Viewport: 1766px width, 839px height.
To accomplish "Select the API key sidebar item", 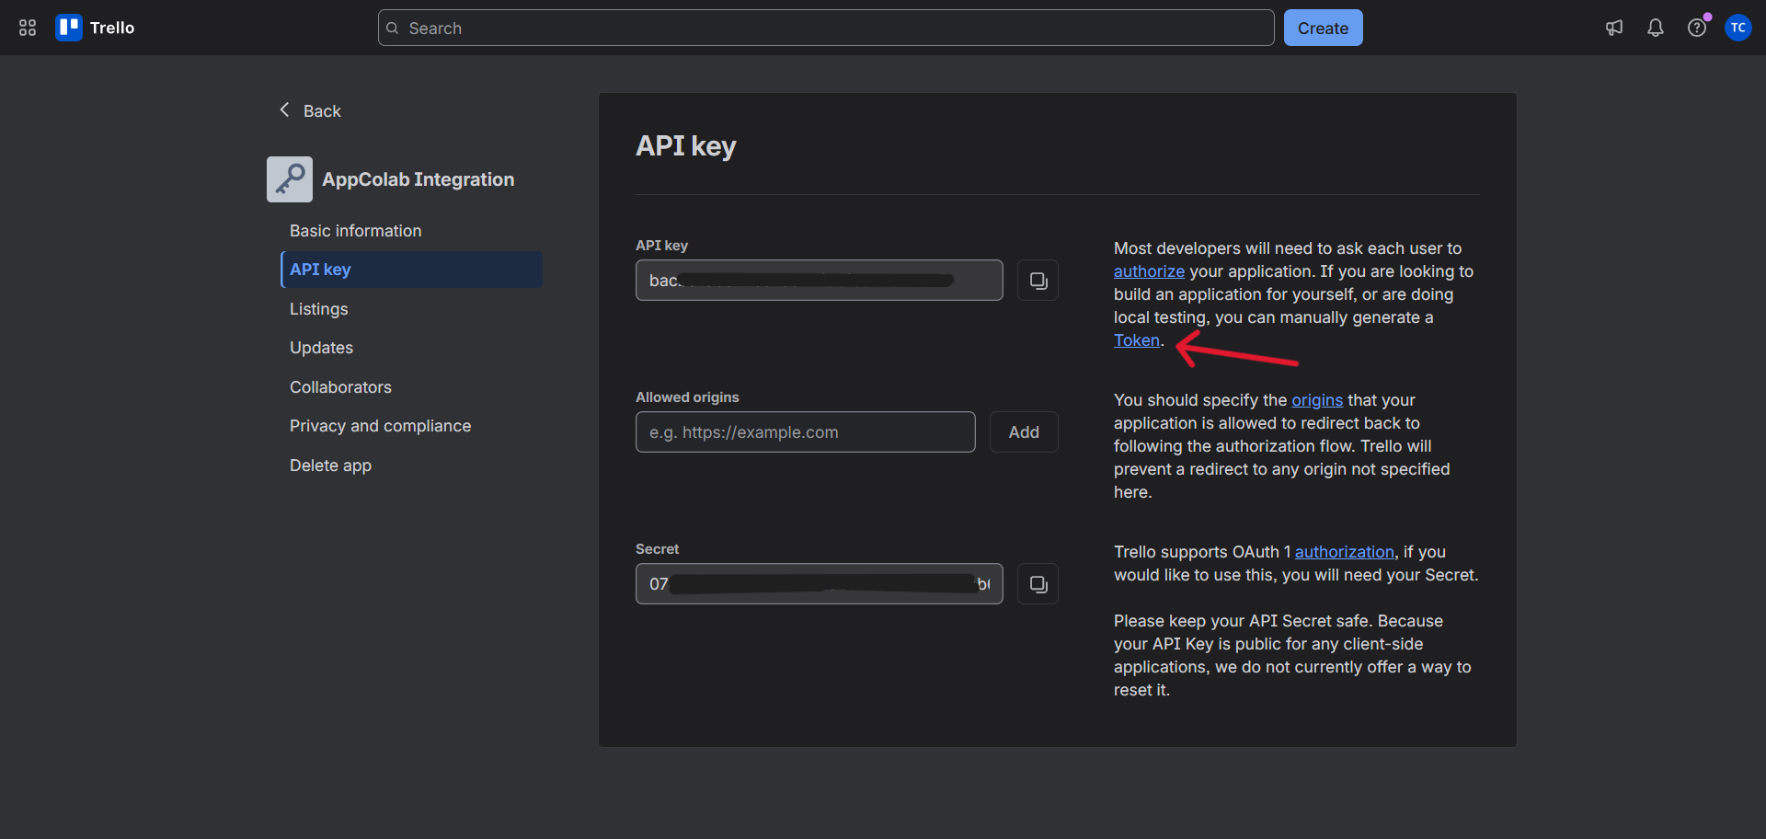I will 411,270.
